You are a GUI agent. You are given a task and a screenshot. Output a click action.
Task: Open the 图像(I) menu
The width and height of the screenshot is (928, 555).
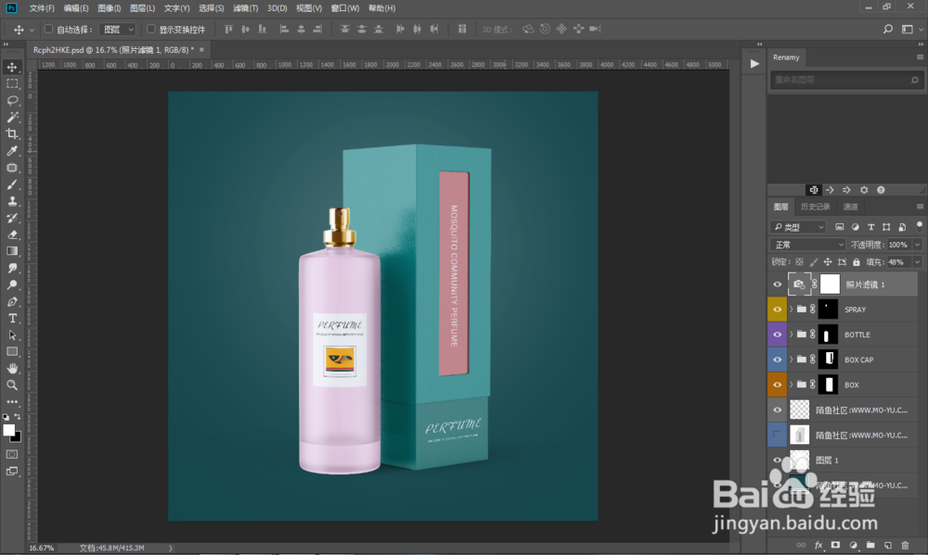coord(109,8)
